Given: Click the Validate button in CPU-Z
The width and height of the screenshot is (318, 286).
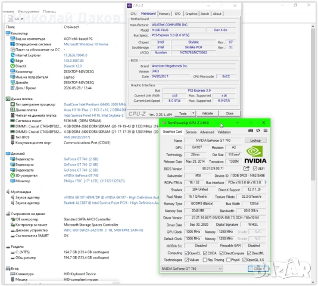Looking at the screenshot, I should click(x=207, y=113).
